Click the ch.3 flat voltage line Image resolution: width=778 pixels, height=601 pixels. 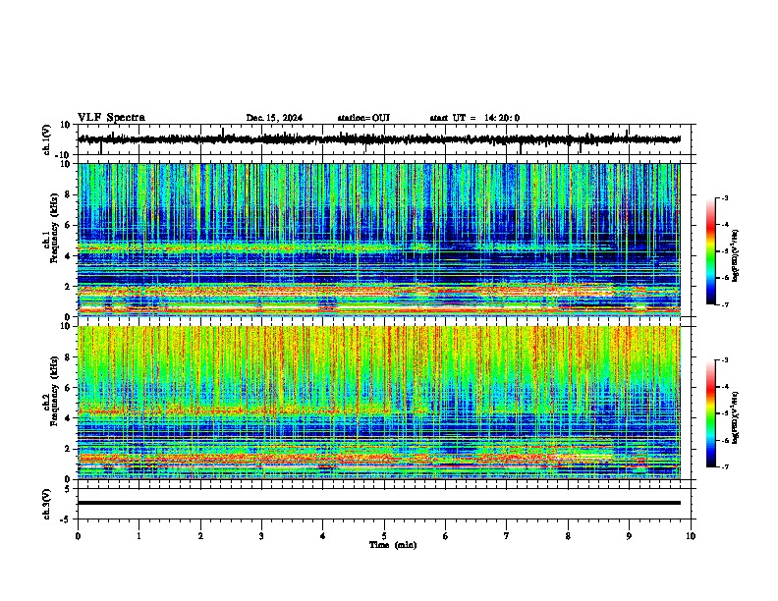pos(379,503)
